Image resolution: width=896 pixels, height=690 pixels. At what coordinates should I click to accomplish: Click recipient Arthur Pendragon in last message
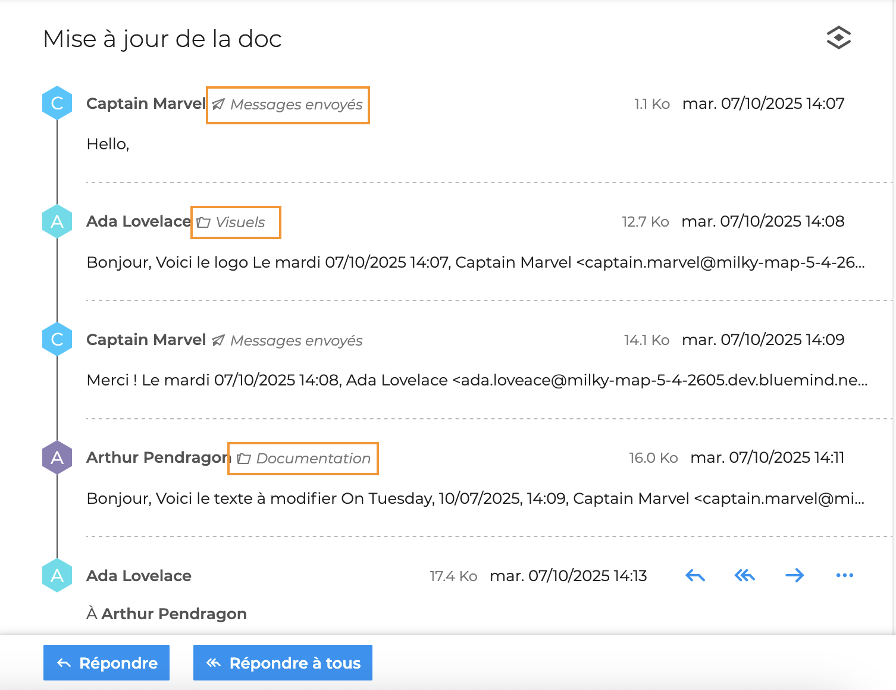pyautogui.click(x=174, y=614)
